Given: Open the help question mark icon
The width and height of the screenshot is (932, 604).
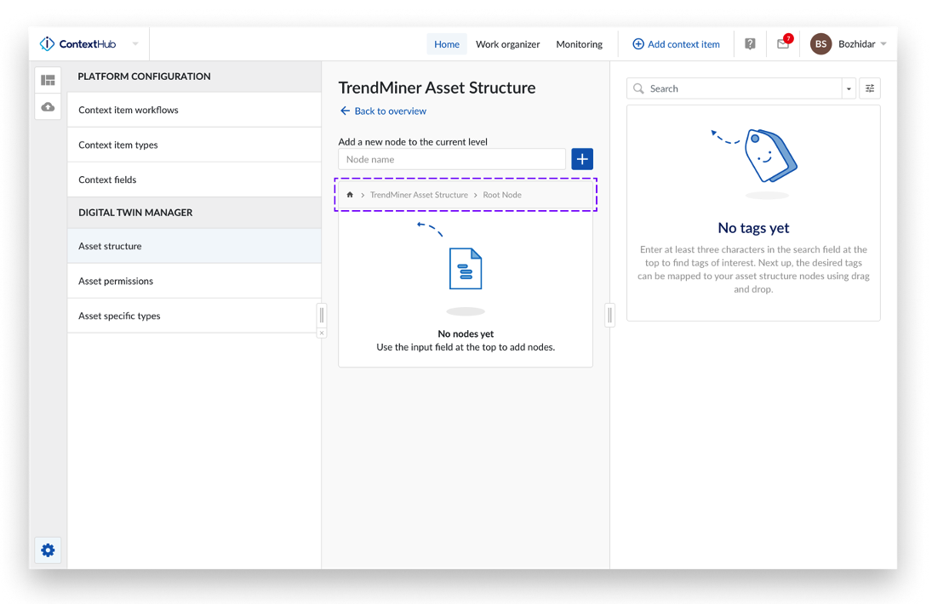Looking at the screenshot, I should point(750,44).
